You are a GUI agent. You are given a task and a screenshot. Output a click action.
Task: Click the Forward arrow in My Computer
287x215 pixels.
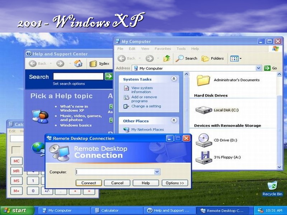150,58
